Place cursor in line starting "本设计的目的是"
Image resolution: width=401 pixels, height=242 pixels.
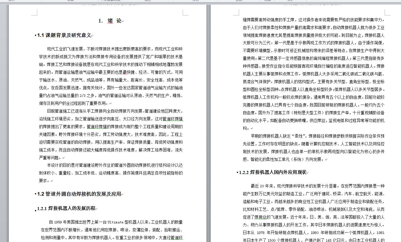[115, 165]
